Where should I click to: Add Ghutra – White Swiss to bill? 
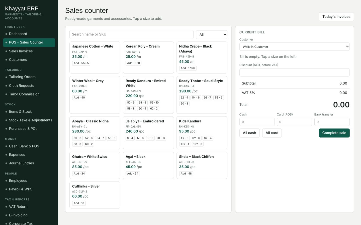(x=79, y=174)
